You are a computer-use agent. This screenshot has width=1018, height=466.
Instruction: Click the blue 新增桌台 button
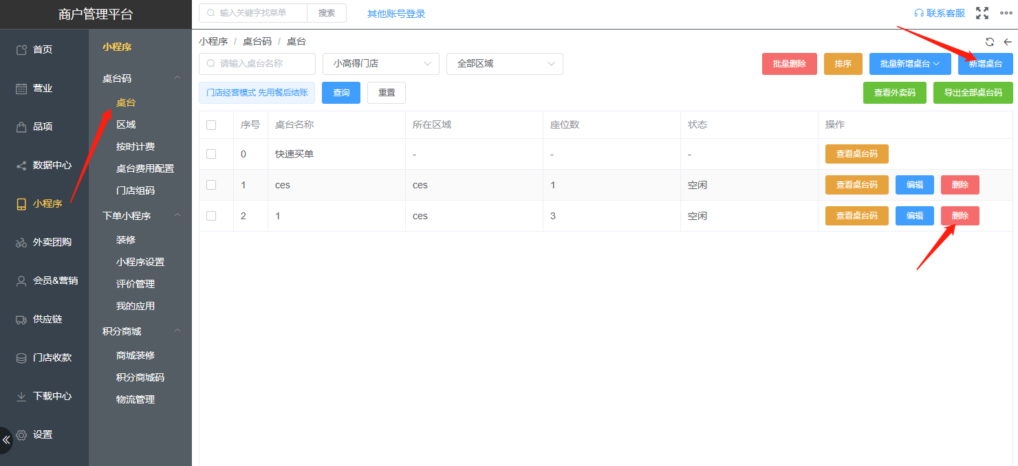986,64
